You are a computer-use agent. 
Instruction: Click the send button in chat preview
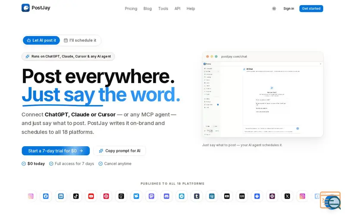coord(298,129)
